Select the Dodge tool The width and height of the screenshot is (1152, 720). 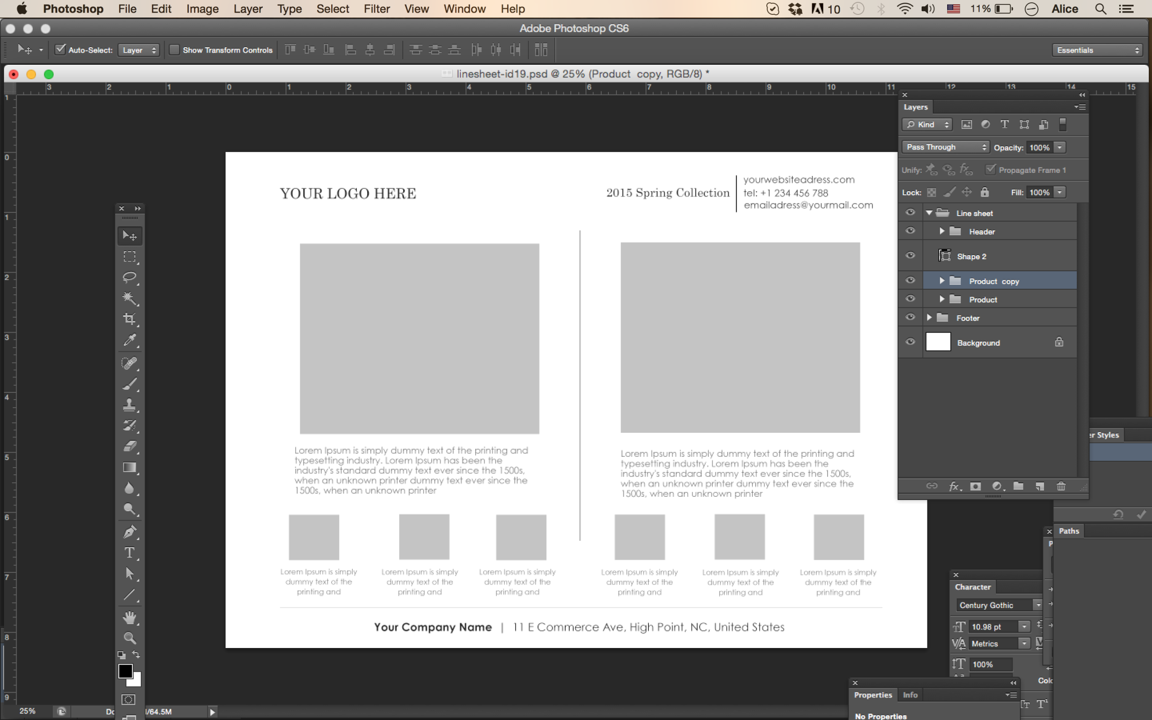click(x=130, y=509)
